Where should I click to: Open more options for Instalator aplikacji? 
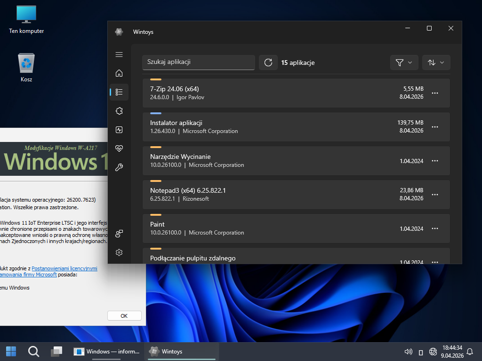(435, 127)
